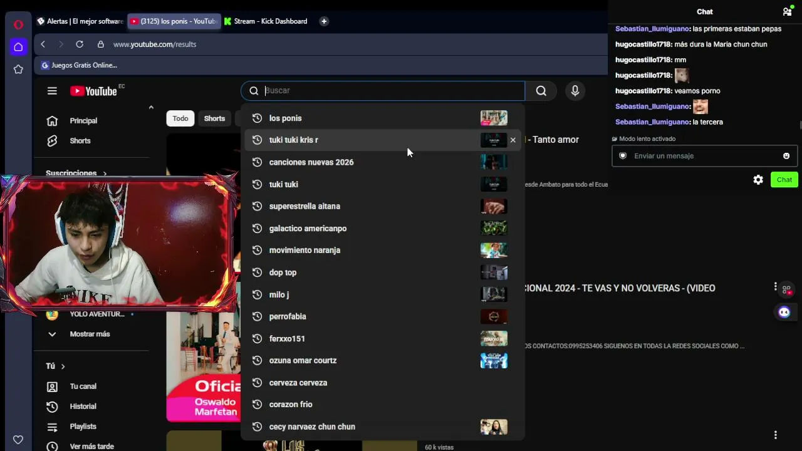Click the Shorts sidebar icon
The height and width of the screenshot is (451, 802).
pyautogui.click(x=52, y=141)
